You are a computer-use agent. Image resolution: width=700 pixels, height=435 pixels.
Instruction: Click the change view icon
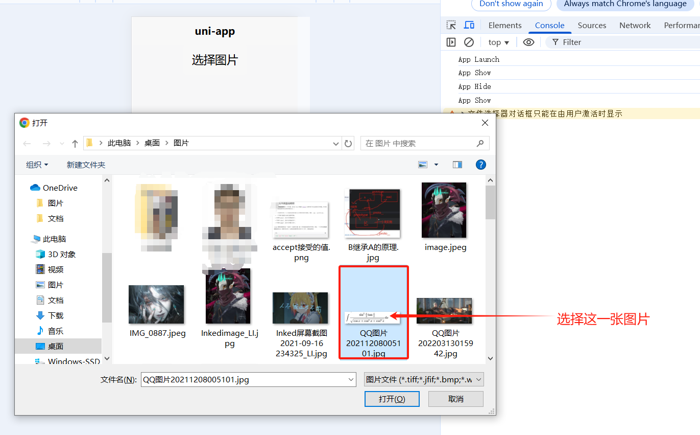pyautogui.click(x=423, y=165)
